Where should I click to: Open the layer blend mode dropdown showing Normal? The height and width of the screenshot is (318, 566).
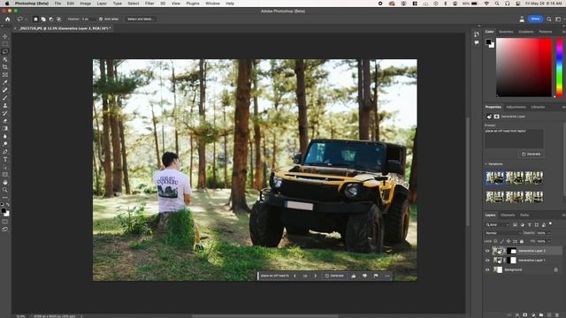click(503, 233)
